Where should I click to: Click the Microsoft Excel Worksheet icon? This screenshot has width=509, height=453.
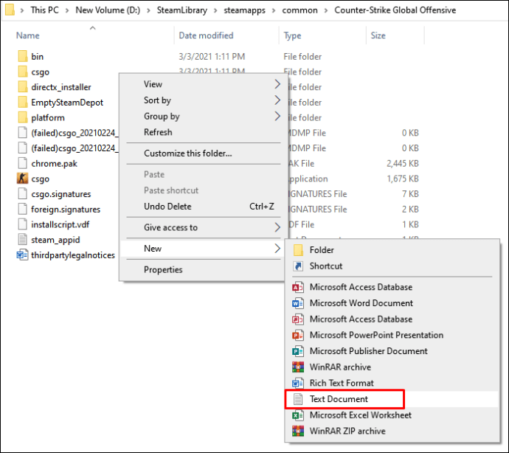298,415
